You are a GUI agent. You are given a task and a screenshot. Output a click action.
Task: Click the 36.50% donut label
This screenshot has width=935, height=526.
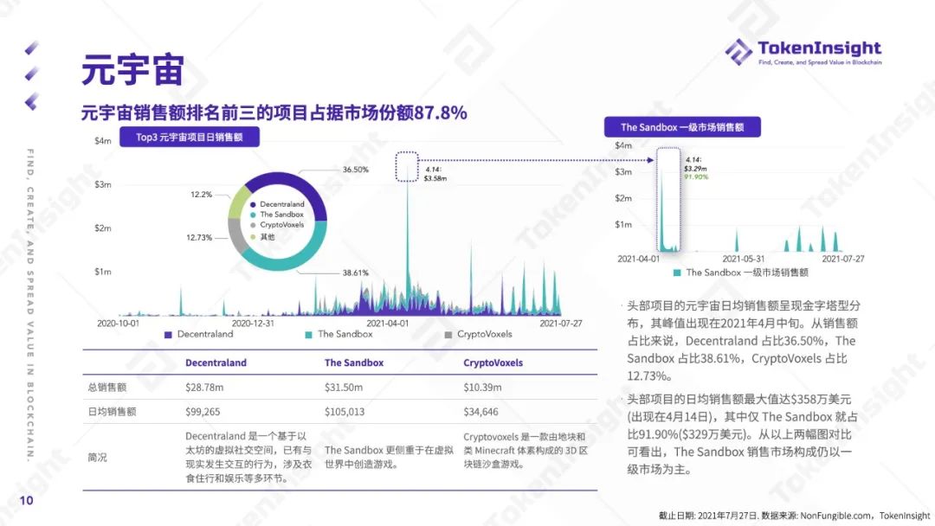click(x=356, y=170)
